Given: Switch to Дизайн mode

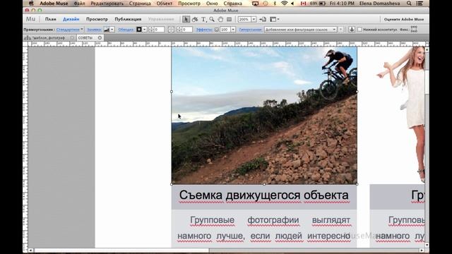Looking at the screenshot, I should click(x=71, y=19).
